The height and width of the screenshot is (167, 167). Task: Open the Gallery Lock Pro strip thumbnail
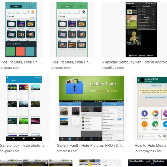click(36, 163)
